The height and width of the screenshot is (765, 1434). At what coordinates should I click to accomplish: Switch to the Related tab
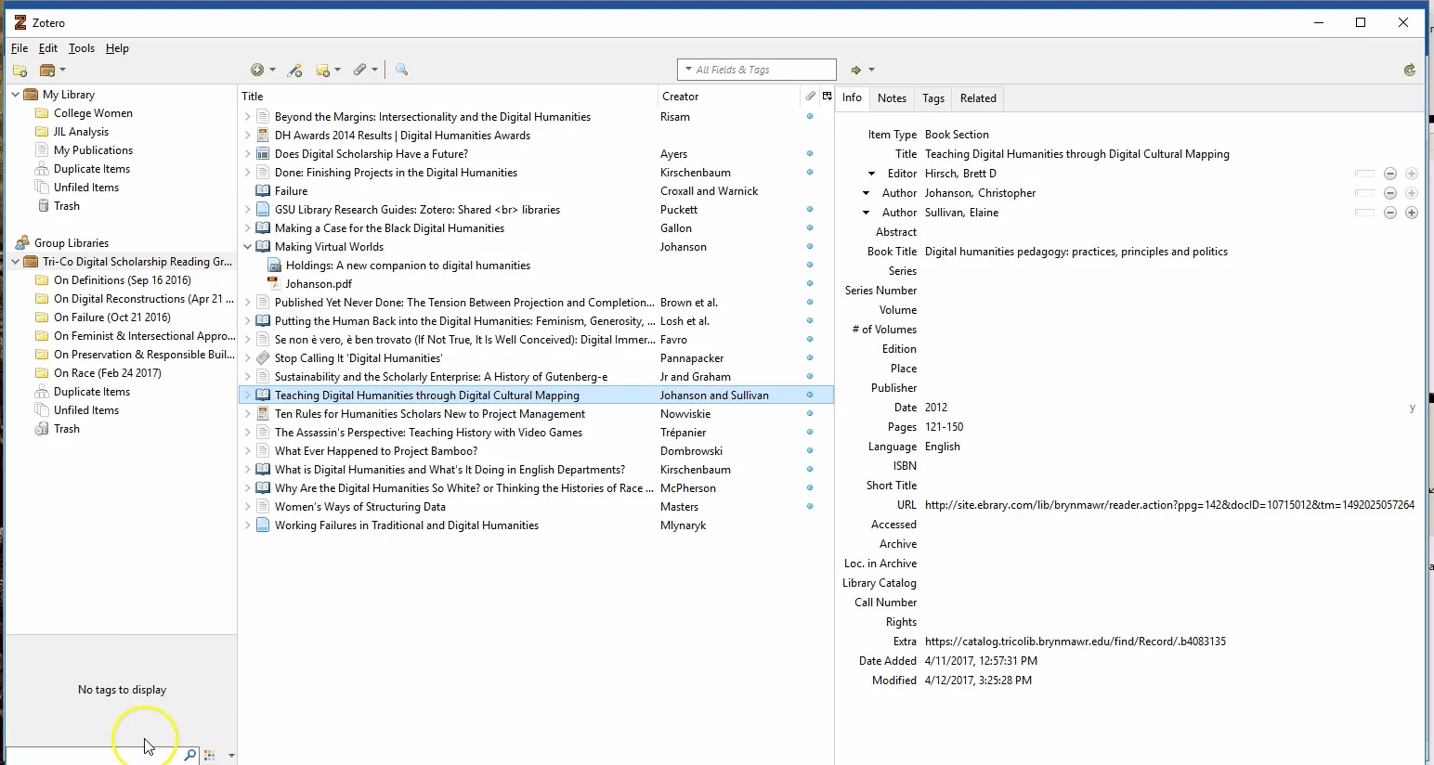click(x=978, y=98)
